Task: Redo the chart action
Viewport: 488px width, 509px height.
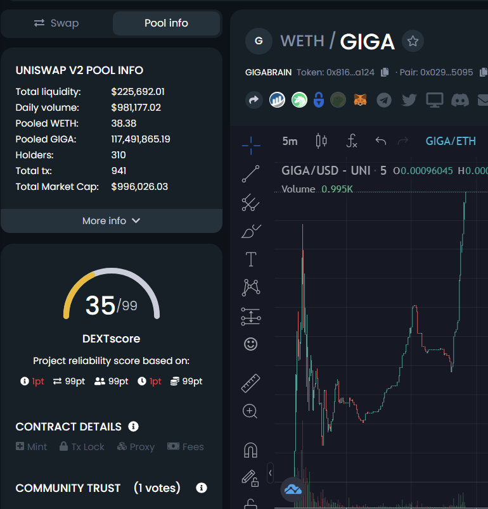Action: (403, 141)
